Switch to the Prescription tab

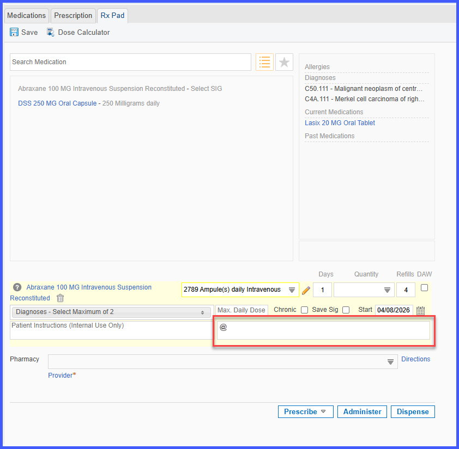coord(73,15)
